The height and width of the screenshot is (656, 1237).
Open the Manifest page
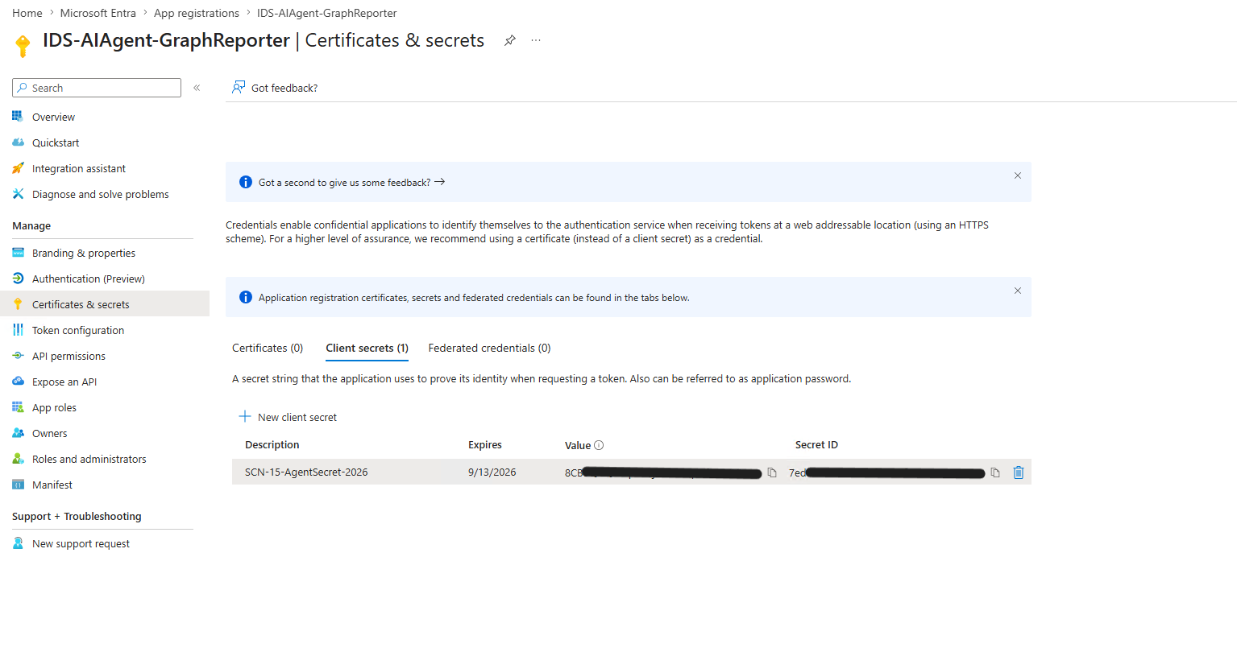[x=52, y=485]
